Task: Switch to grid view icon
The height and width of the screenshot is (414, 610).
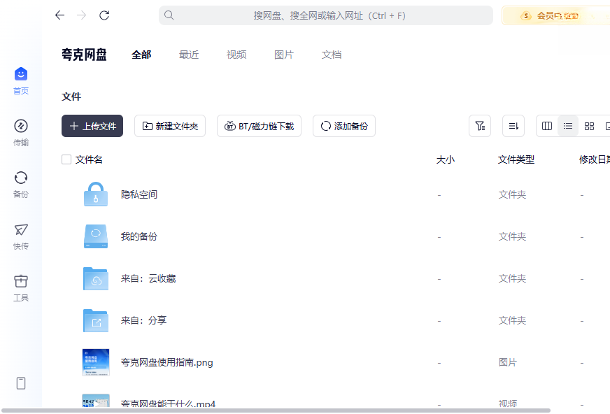Action: tap(589, 126)
